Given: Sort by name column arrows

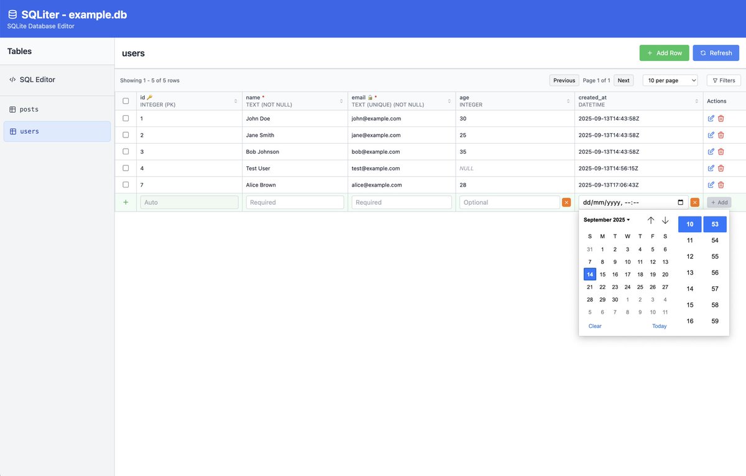Looking at the screenshot, I should [x=341, y=101].
